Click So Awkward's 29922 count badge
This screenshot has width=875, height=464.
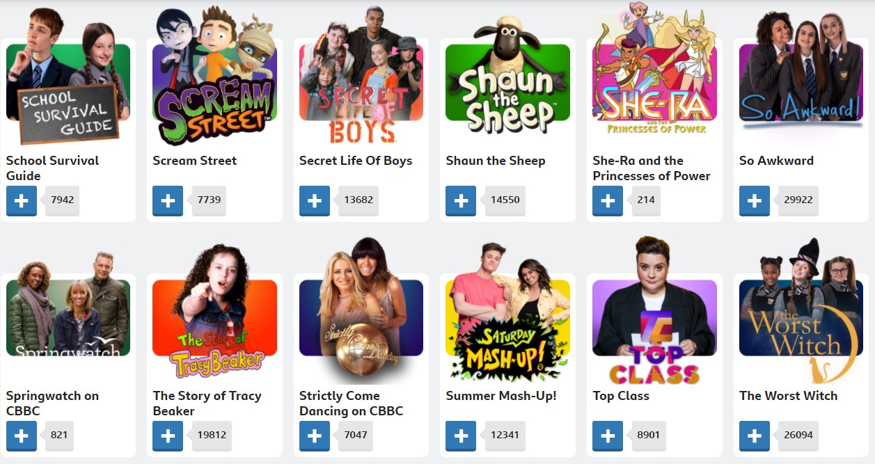pyautogui.click(x=796, y=200)
